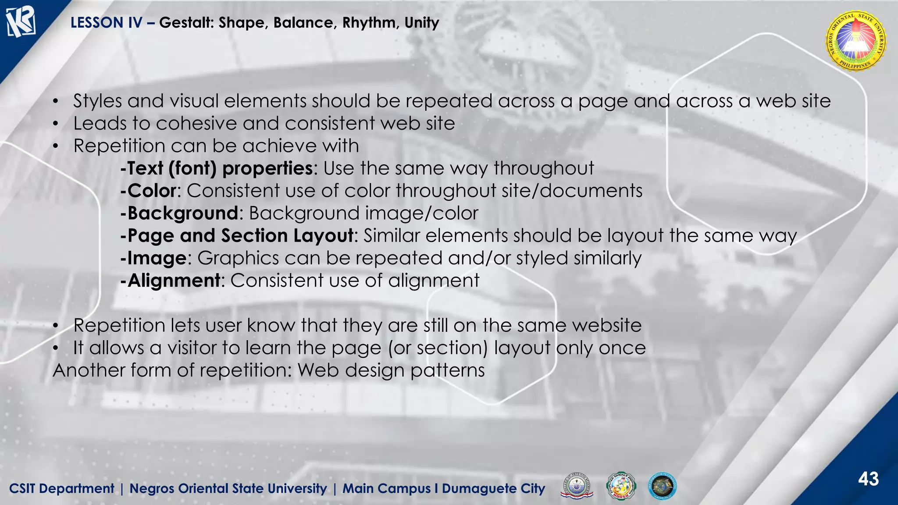Viewport: 898px width, 505px height.
Task: Click 'Negros Oriental State University' in the footer
Action: (228, 488)
